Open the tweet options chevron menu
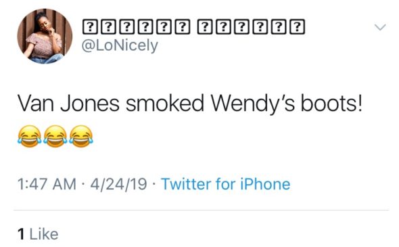The width and height of the screenshot is (399, 247). (380, 27)
